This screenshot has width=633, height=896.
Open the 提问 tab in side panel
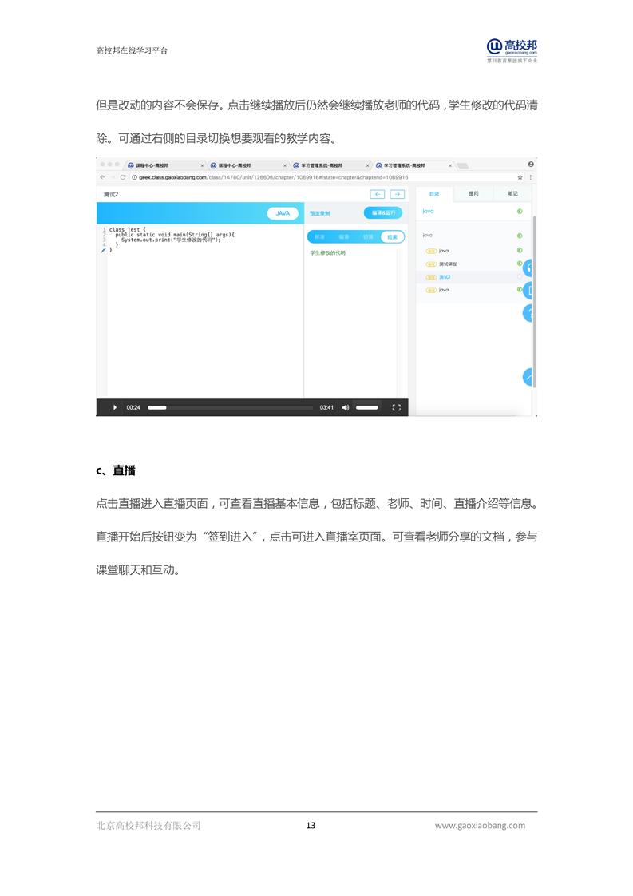pyautogui.click(x=473, y=194)
